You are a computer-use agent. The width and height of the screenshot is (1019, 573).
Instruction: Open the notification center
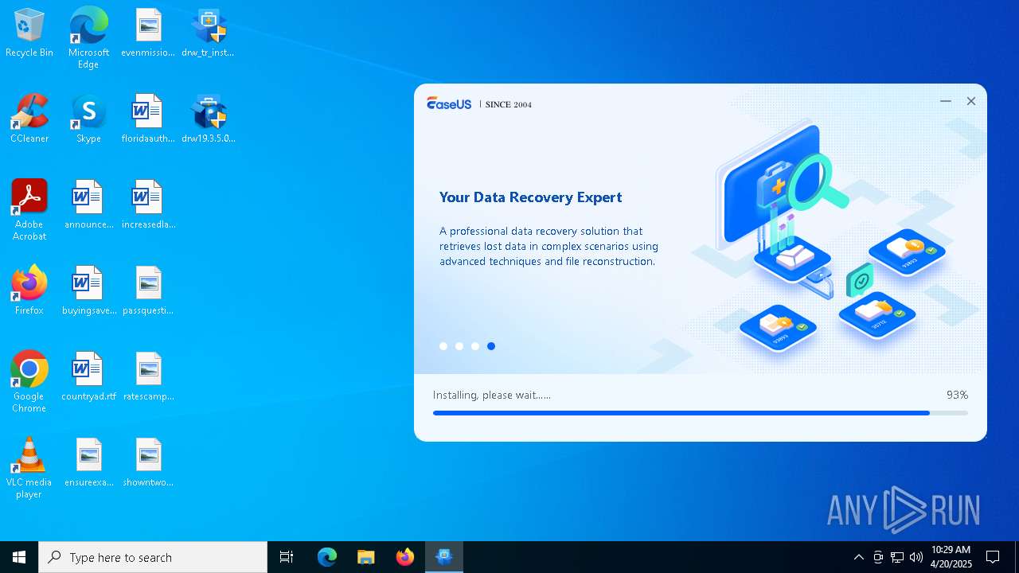[x=993, y=557]
